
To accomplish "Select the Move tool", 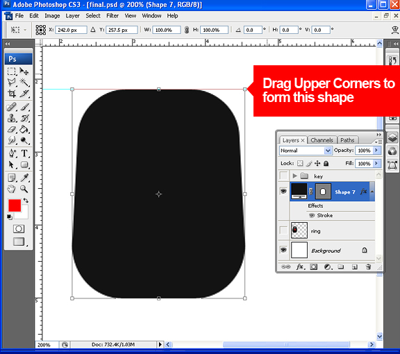I will [x=24, y=71].
